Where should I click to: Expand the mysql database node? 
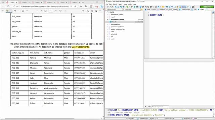click(x=108, y=17)
